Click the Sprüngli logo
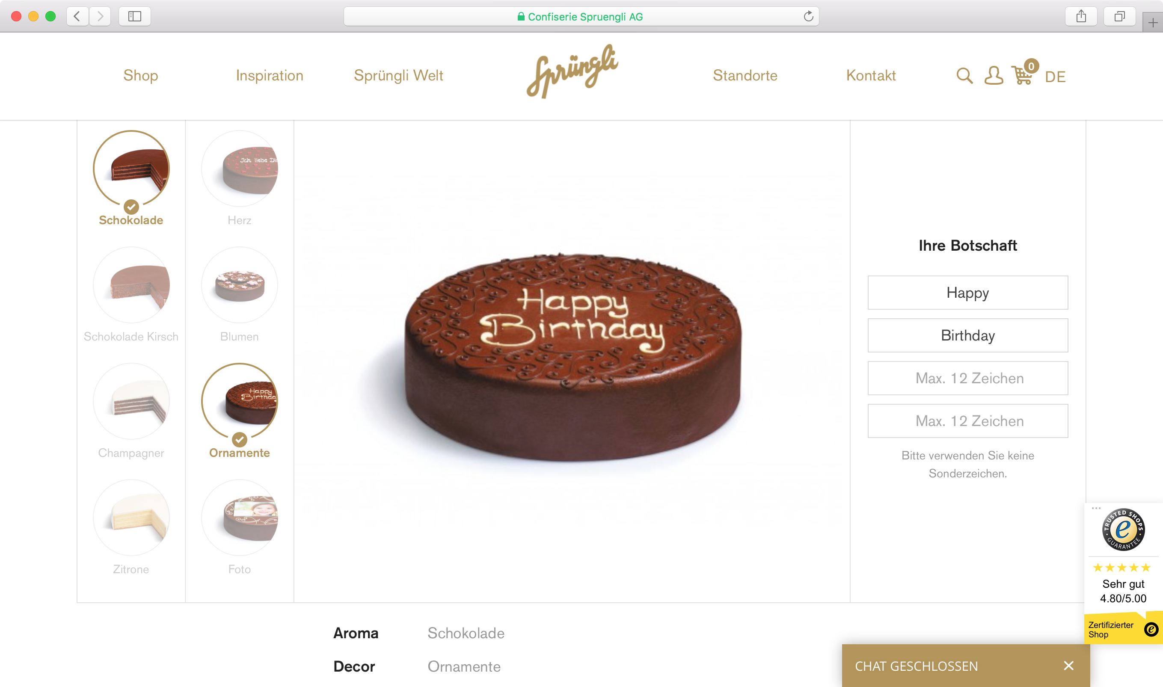This screenshot has height=687, width=1163. (x=572, y=71)
